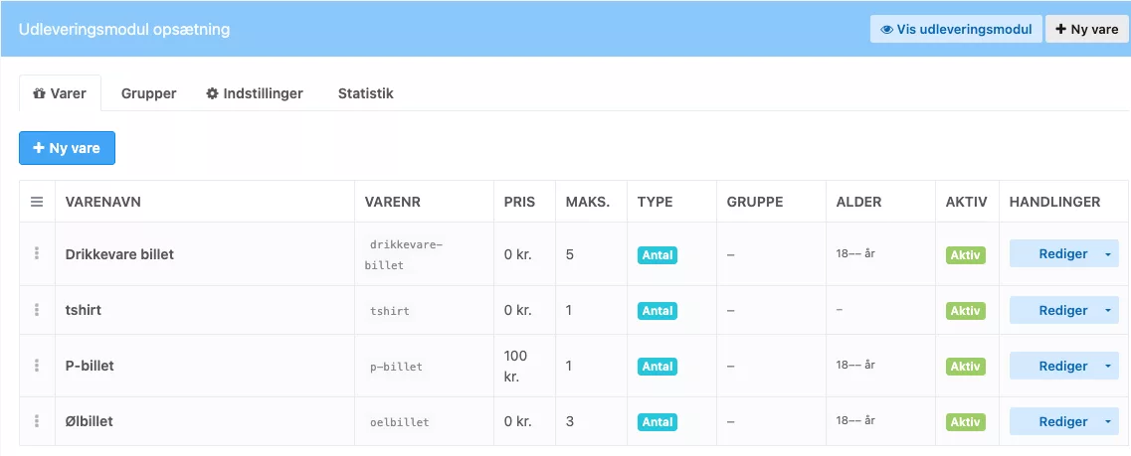The height and width of the screenshot is (456, 1131).
Task: Click the Antal type badge for tshirt
Action: [658, 311]
